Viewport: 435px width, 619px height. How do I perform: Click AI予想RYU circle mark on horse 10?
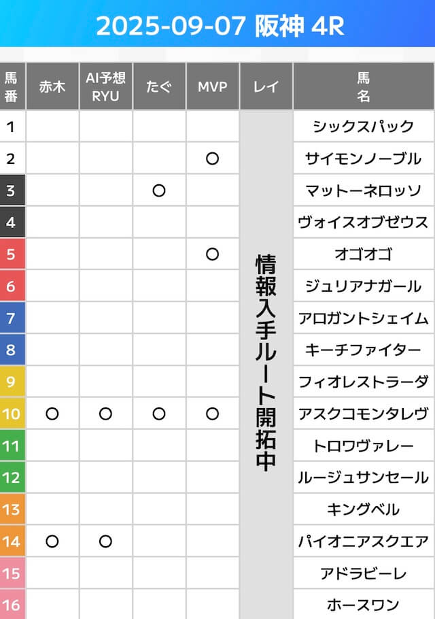(105, 414)
